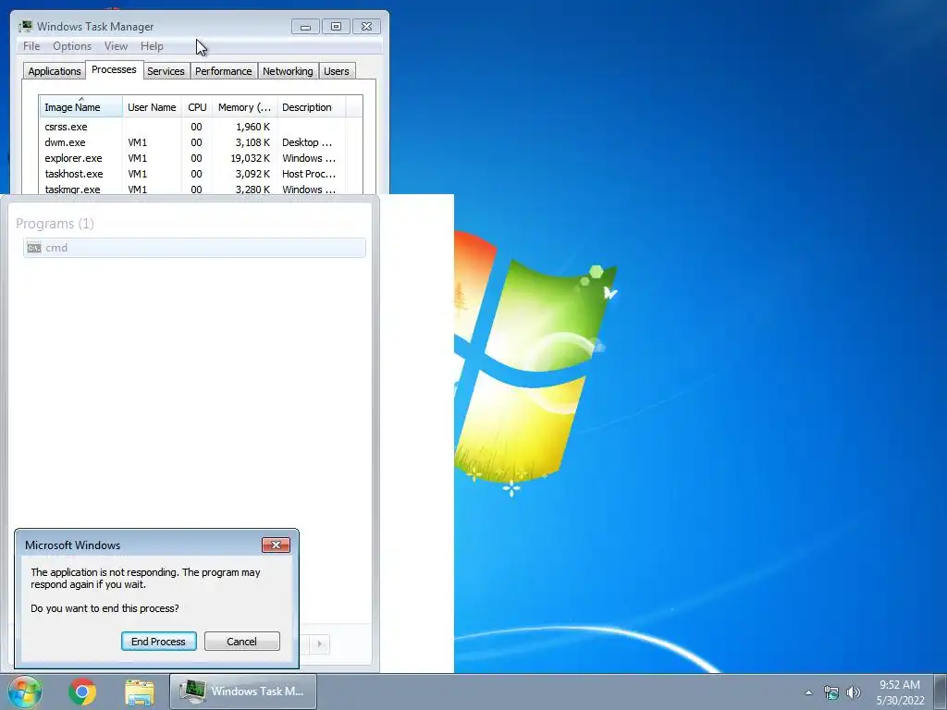This screenshot has width=947, height=710.
Task: Sort processes by CPU column
Action: coord(197,107)
